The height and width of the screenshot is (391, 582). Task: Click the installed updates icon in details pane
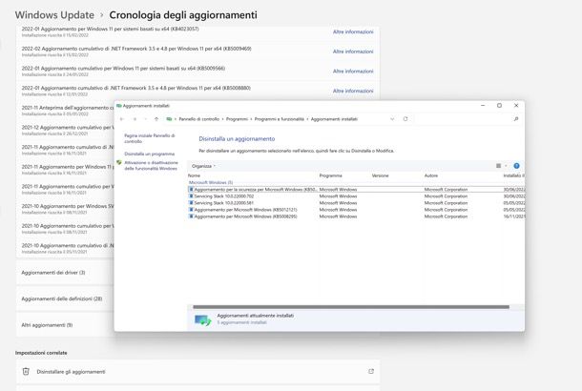[x=203, y=319]
